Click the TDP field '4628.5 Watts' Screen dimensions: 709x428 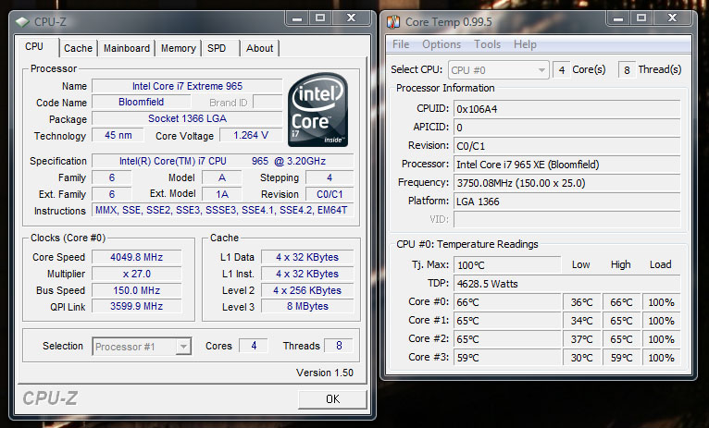pos(567,284)
